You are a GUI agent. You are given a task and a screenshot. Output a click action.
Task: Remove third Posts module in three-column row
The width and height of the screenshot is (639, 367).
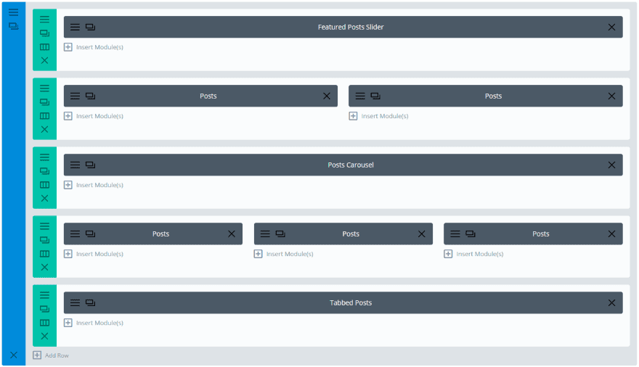pyautogui.click(x=611, y=234)
